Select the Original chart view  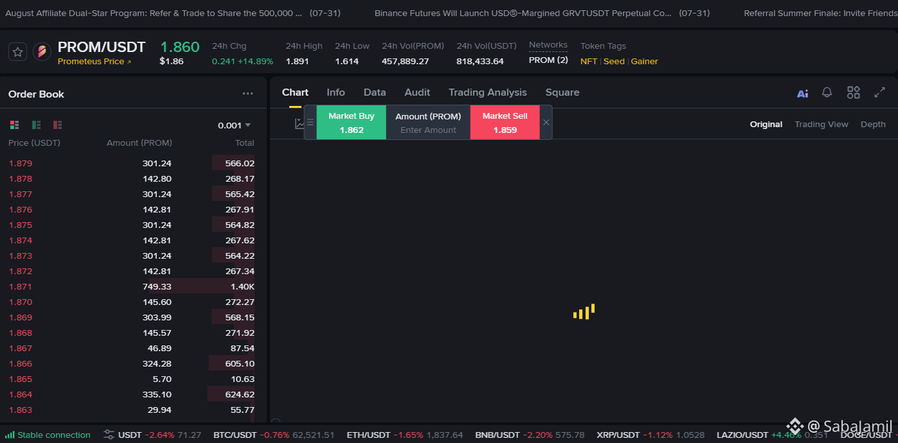766,124
